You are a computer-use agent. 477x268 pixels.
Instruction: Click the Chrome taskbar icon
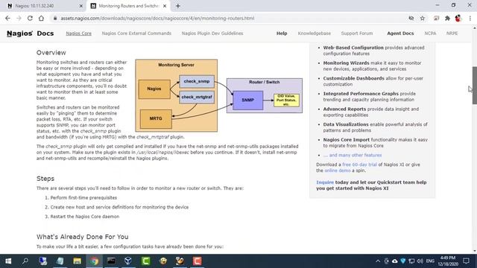(x=95, y=261)
